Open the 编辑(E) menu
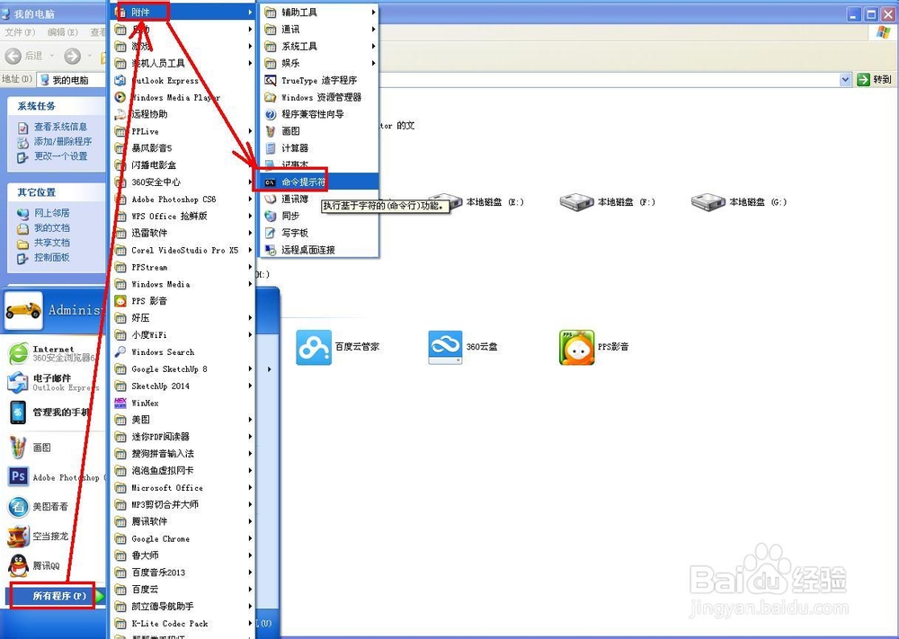The width and height of the screenshot is (899, 639). (x=63, y=32)
